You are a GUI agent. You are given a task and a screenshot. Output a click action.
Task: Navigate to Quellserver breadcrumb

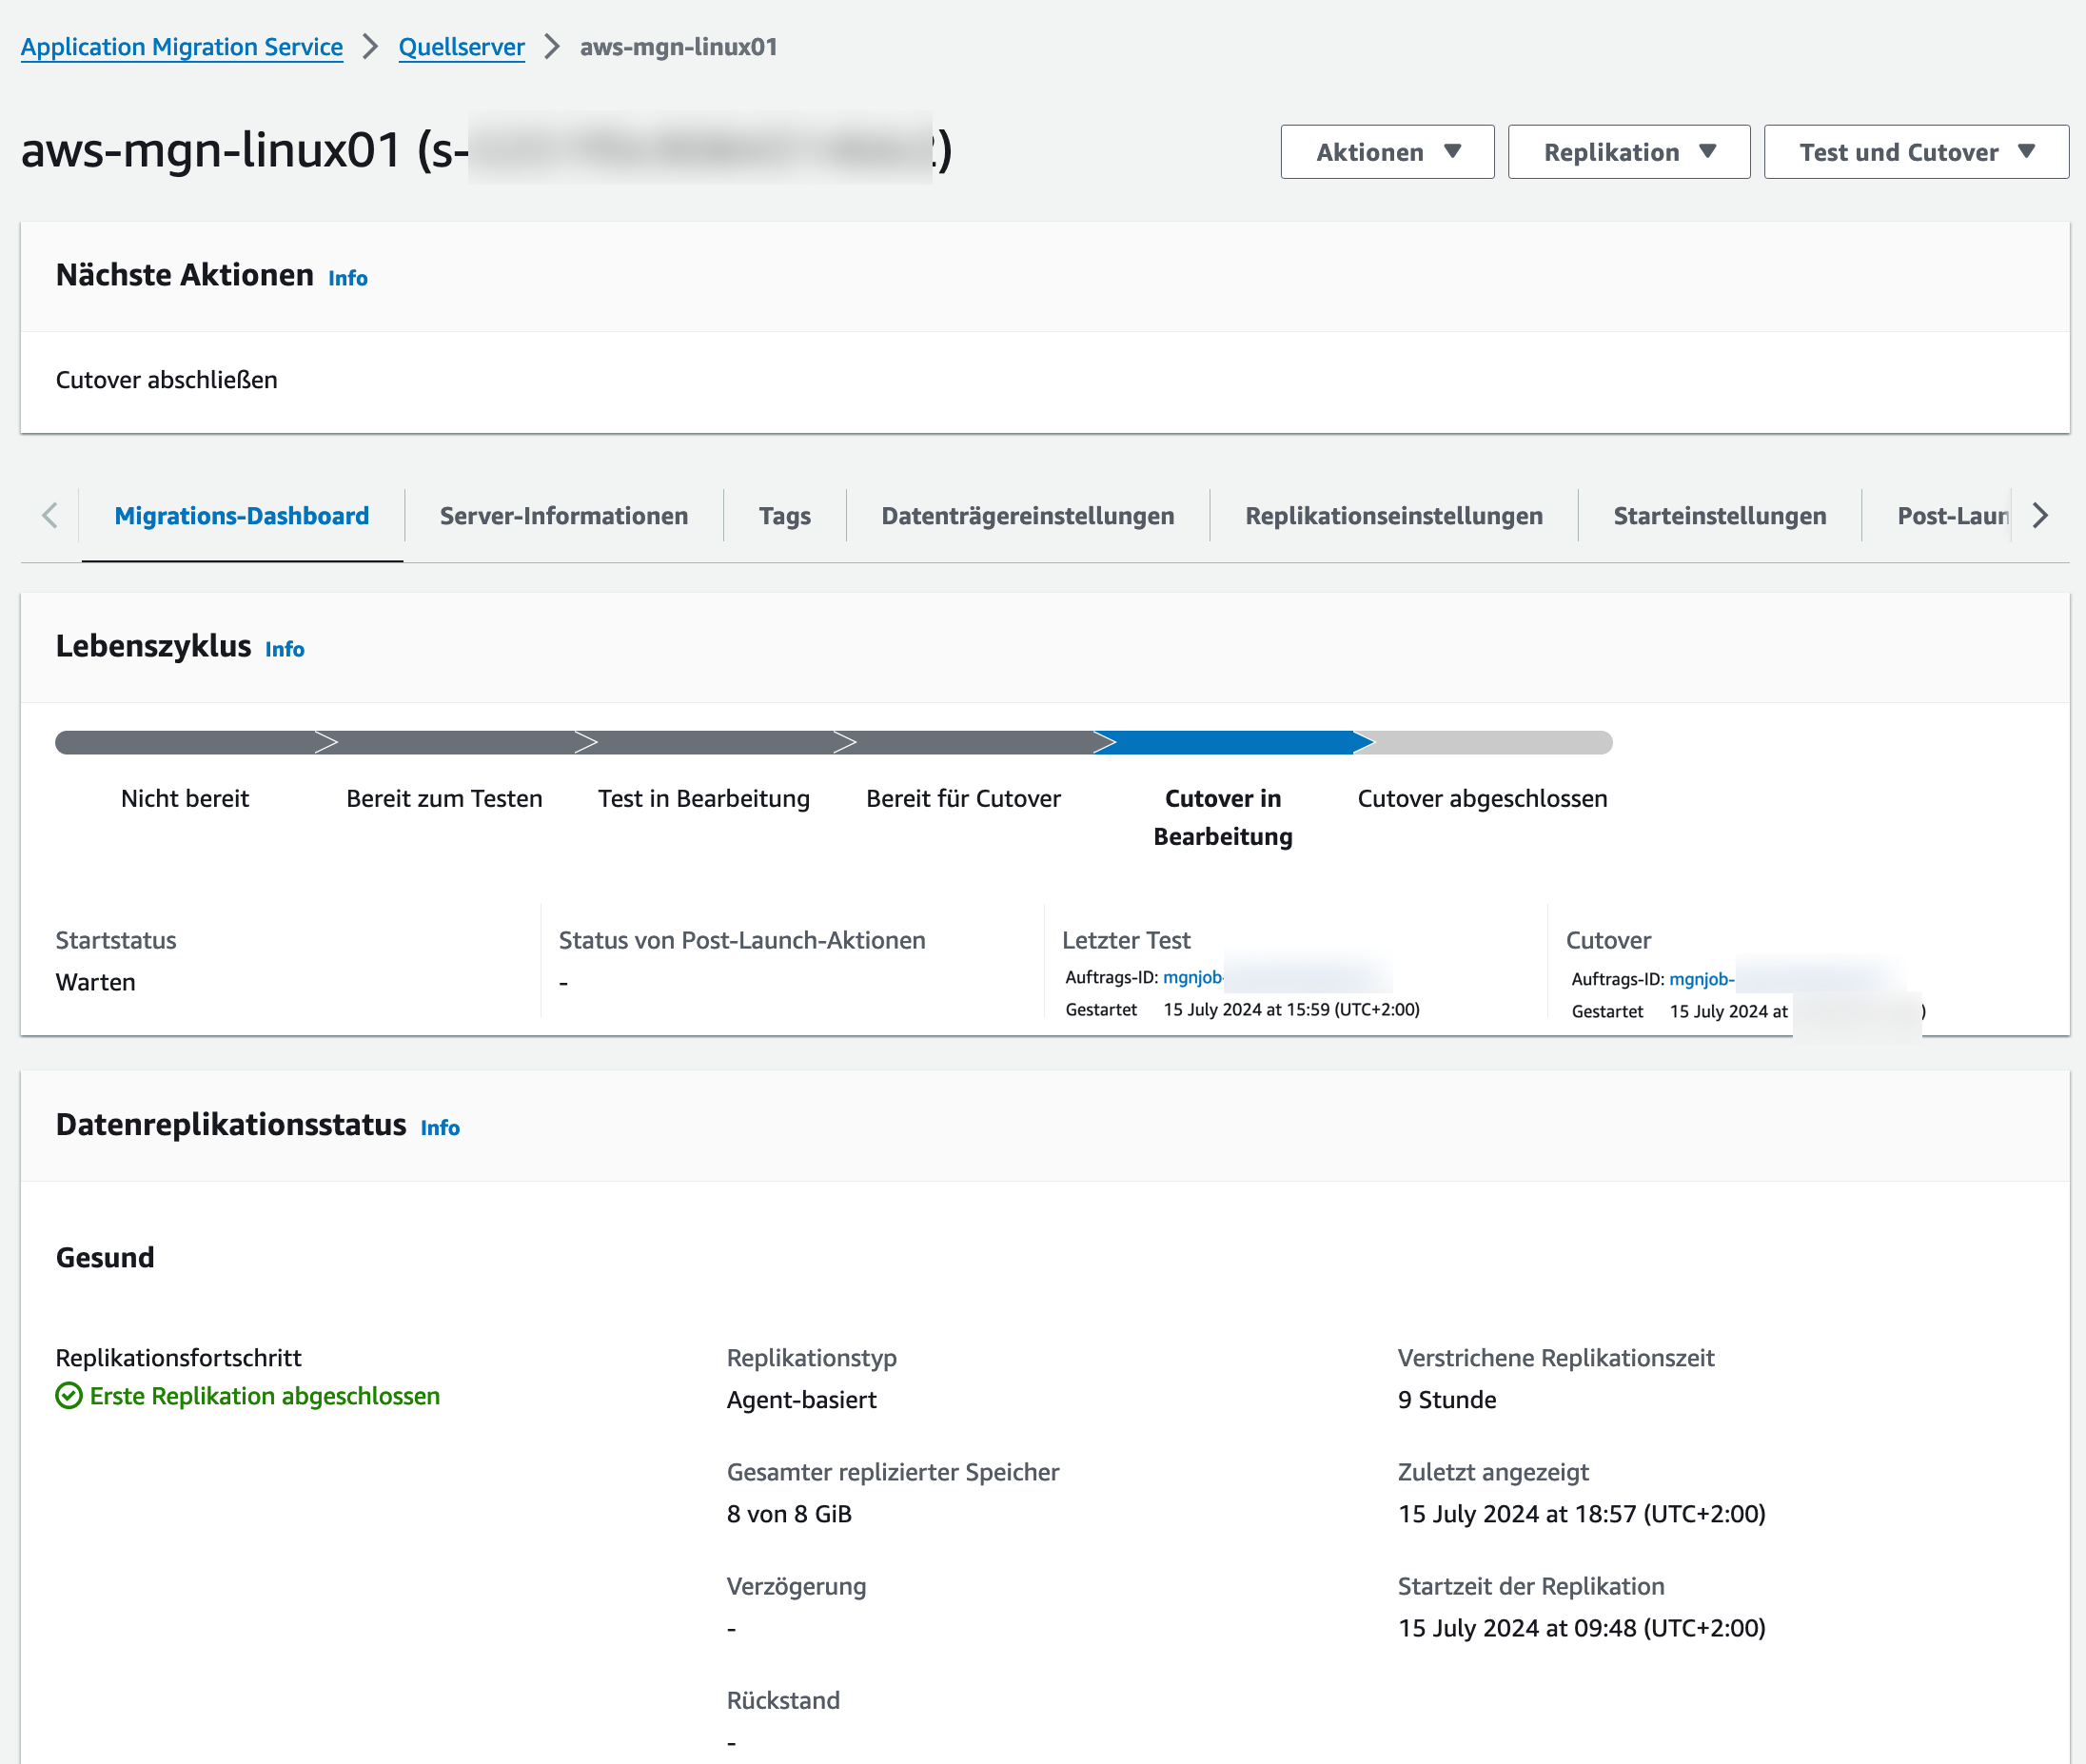461,47
